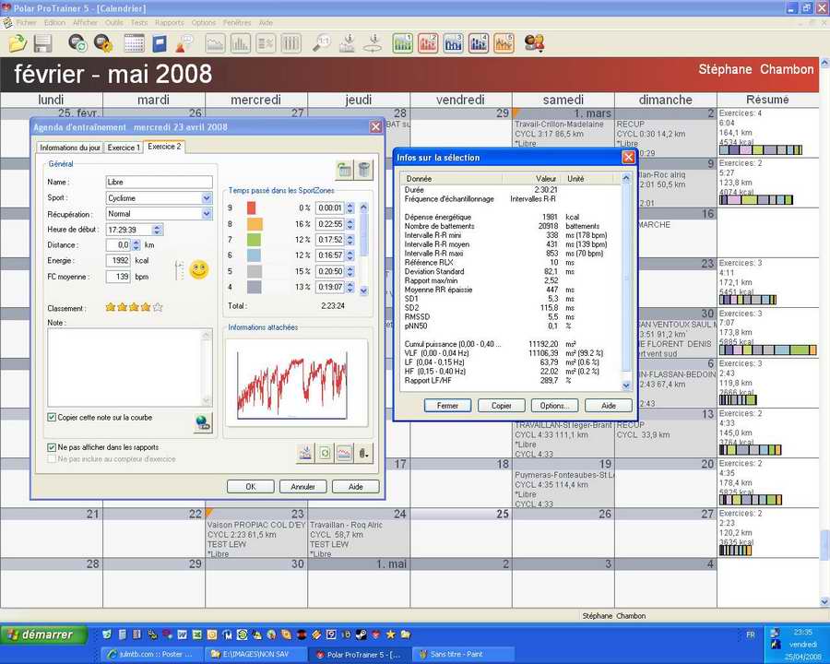The height and width of the screenshot is (664, 830).
Task: Click the orange zone 8 color swatch
Action: [x=255, y=224]
